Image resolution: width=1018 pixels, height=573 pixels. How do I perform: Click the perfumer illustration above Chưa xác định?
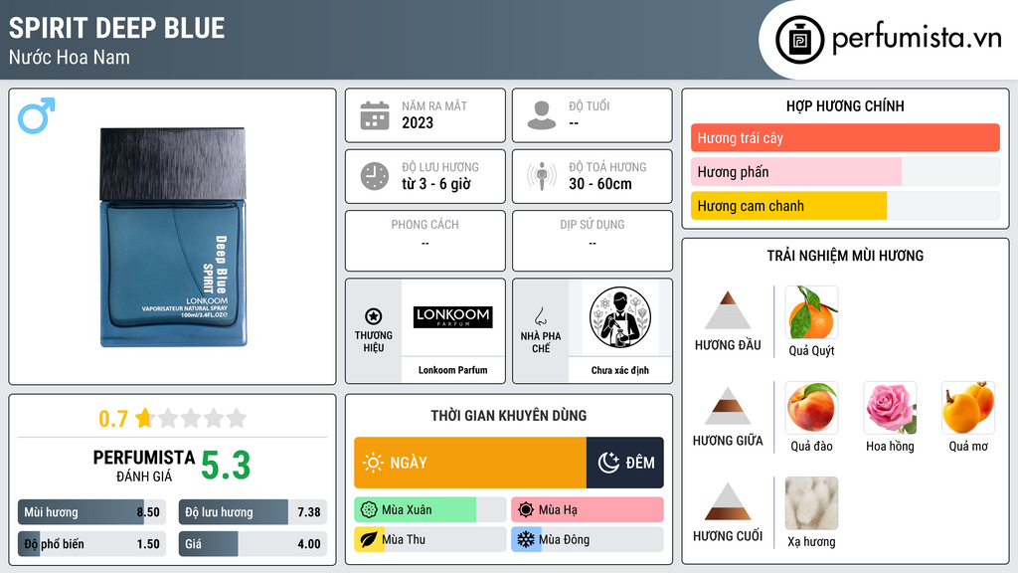(x=620, y=317)
